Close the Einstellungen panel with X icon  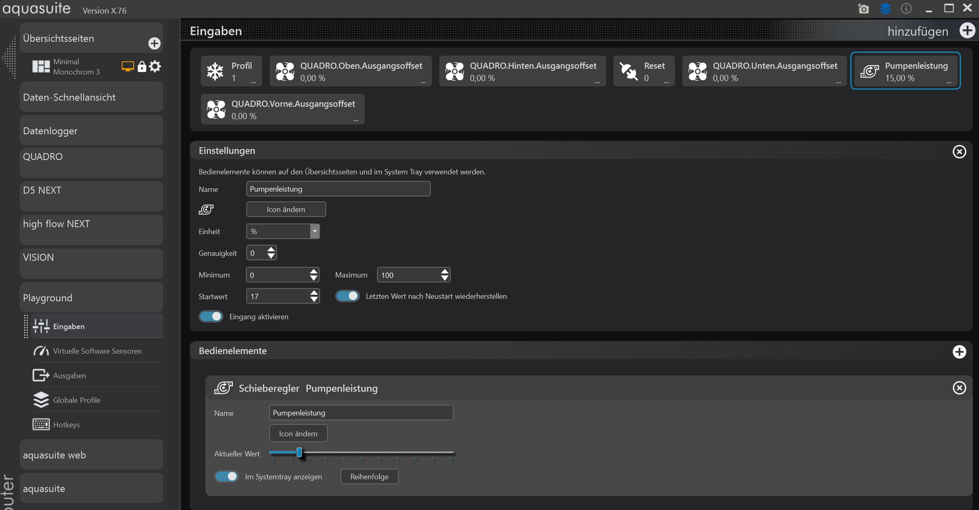click(x=959, y=152)
